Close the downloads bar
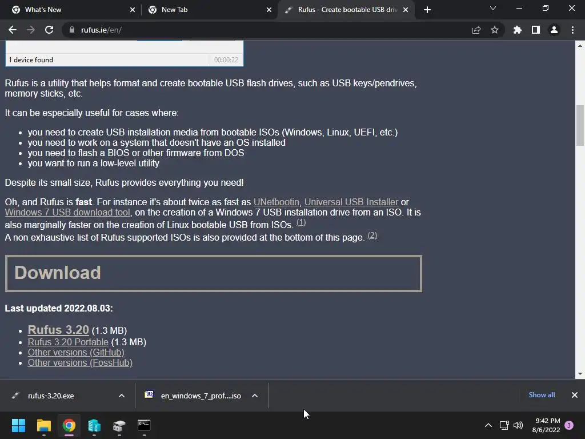 pos(575,395)
